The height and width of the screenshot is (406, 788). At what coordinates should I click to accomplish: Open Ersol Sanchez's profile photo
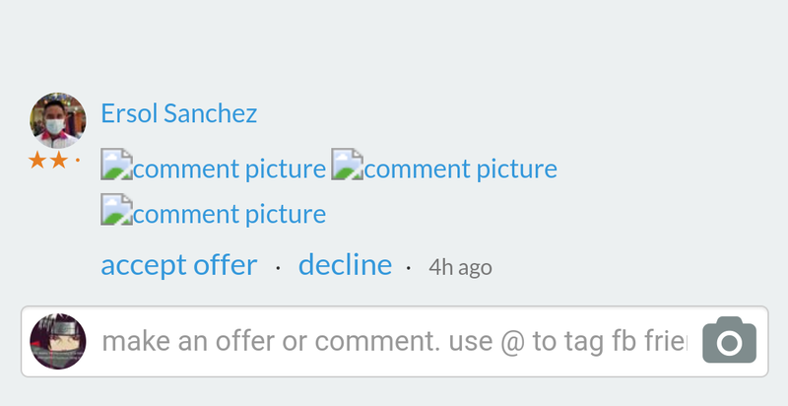click(x=58, y=120)
